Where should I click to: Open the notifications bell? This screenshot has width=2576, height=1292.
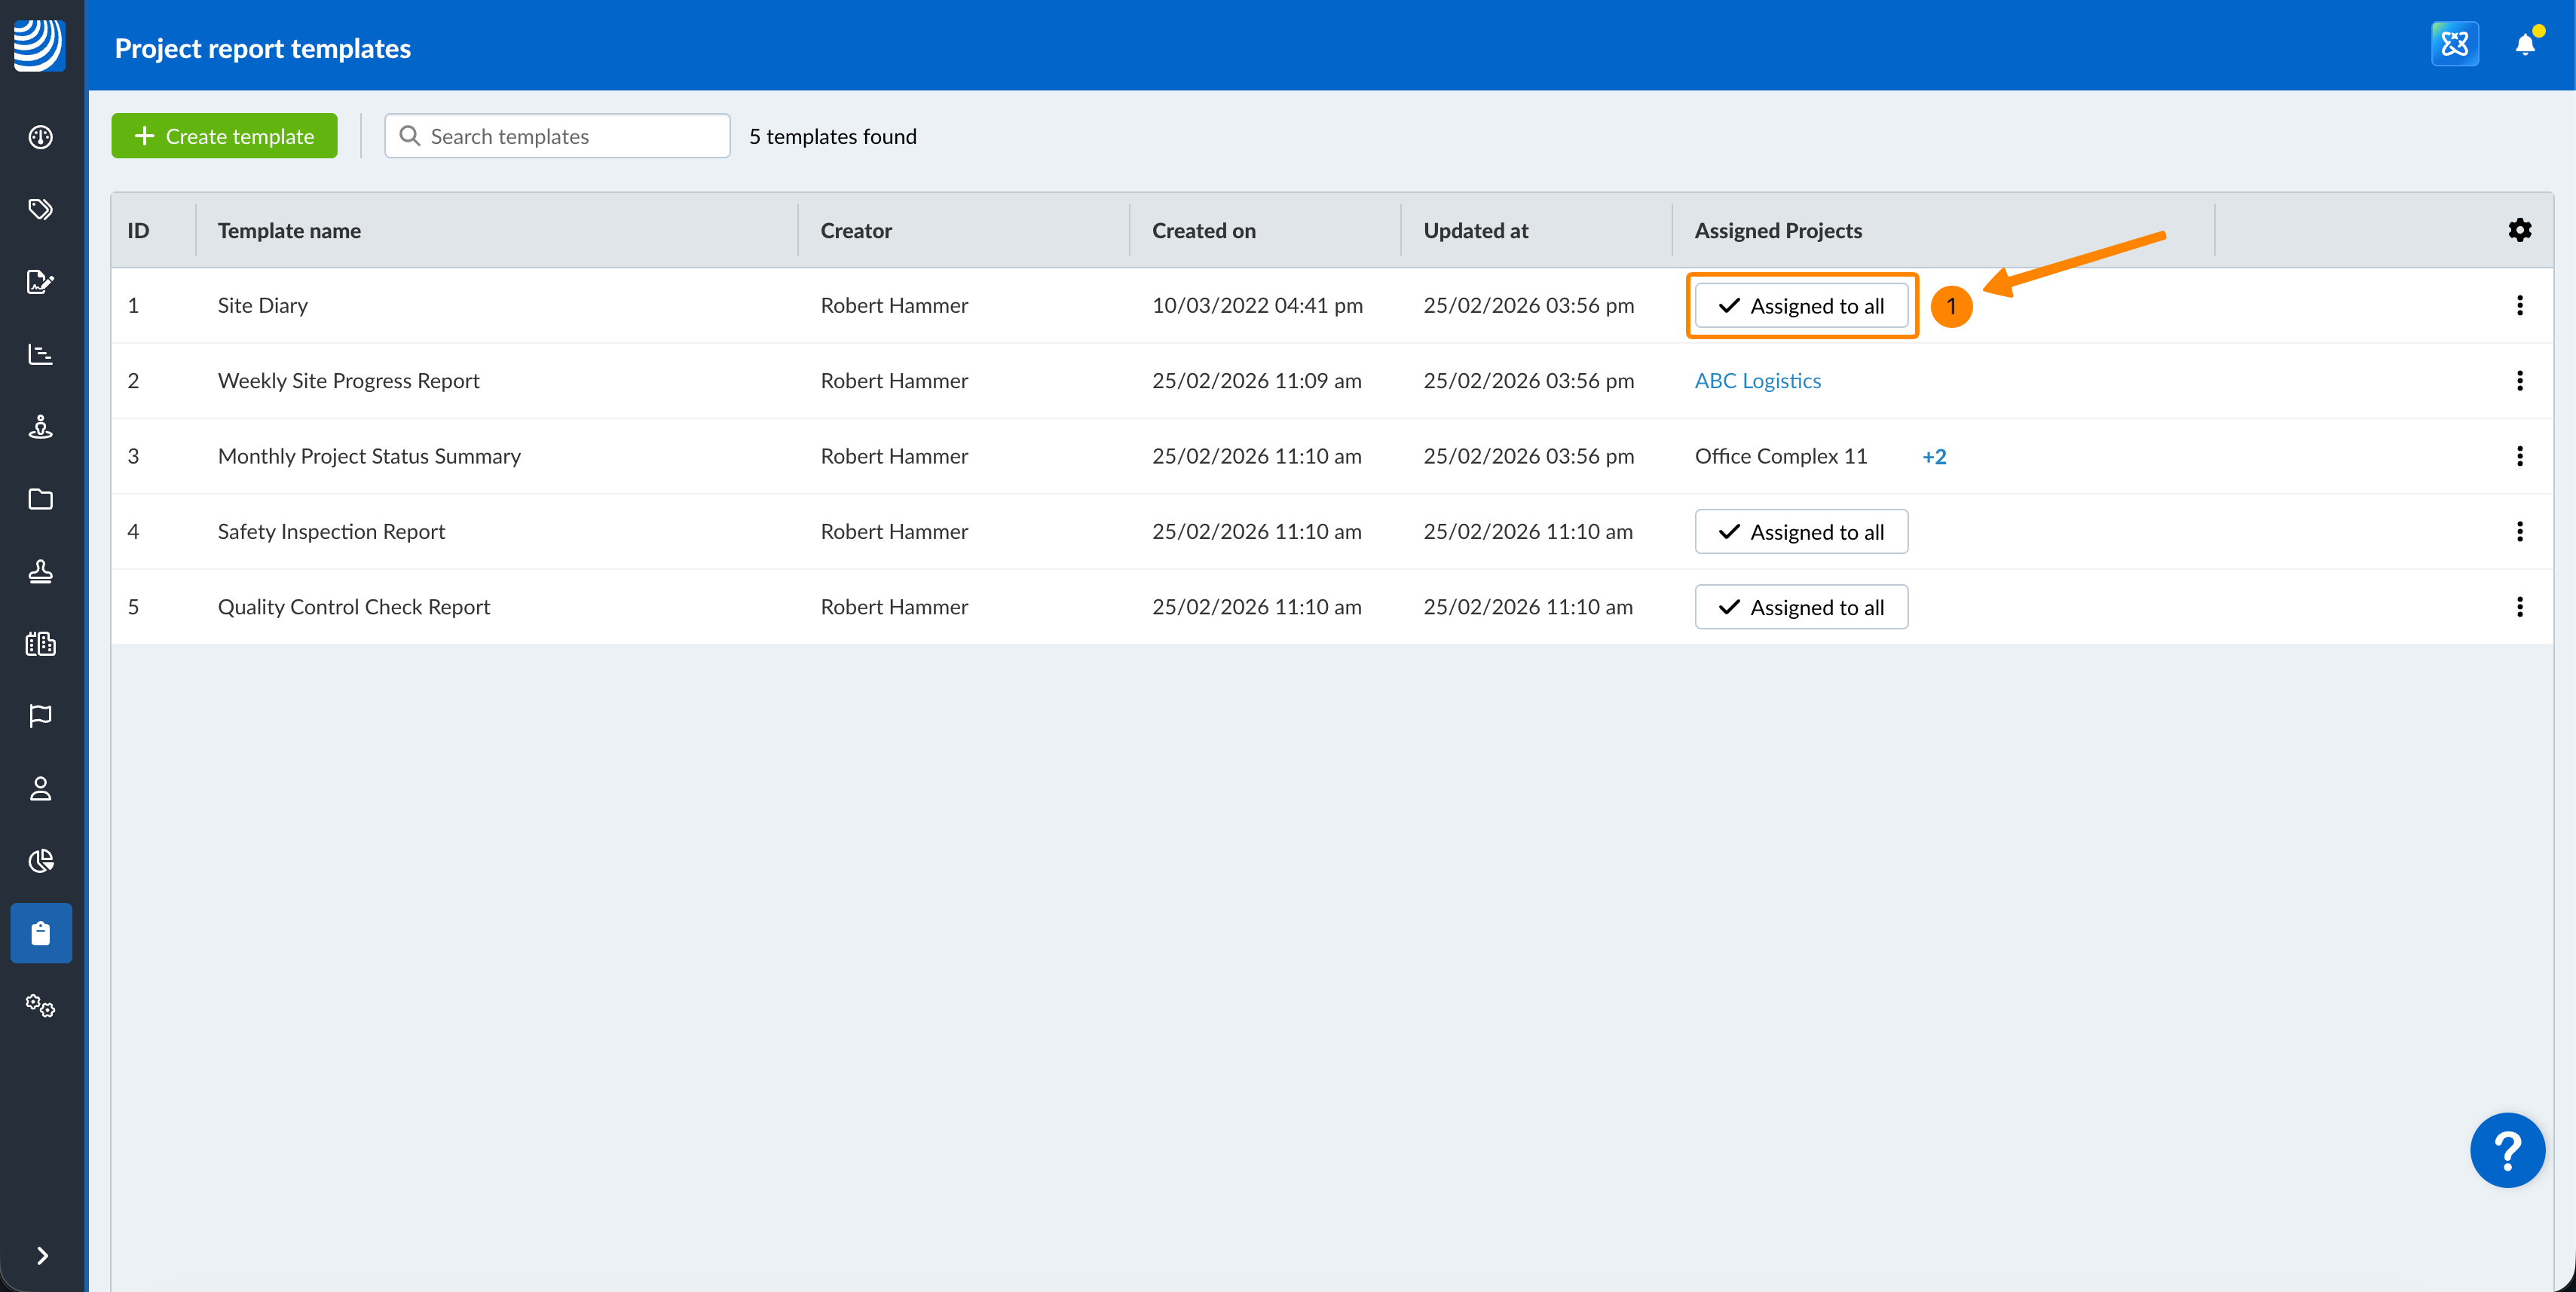coord(2524,45)
